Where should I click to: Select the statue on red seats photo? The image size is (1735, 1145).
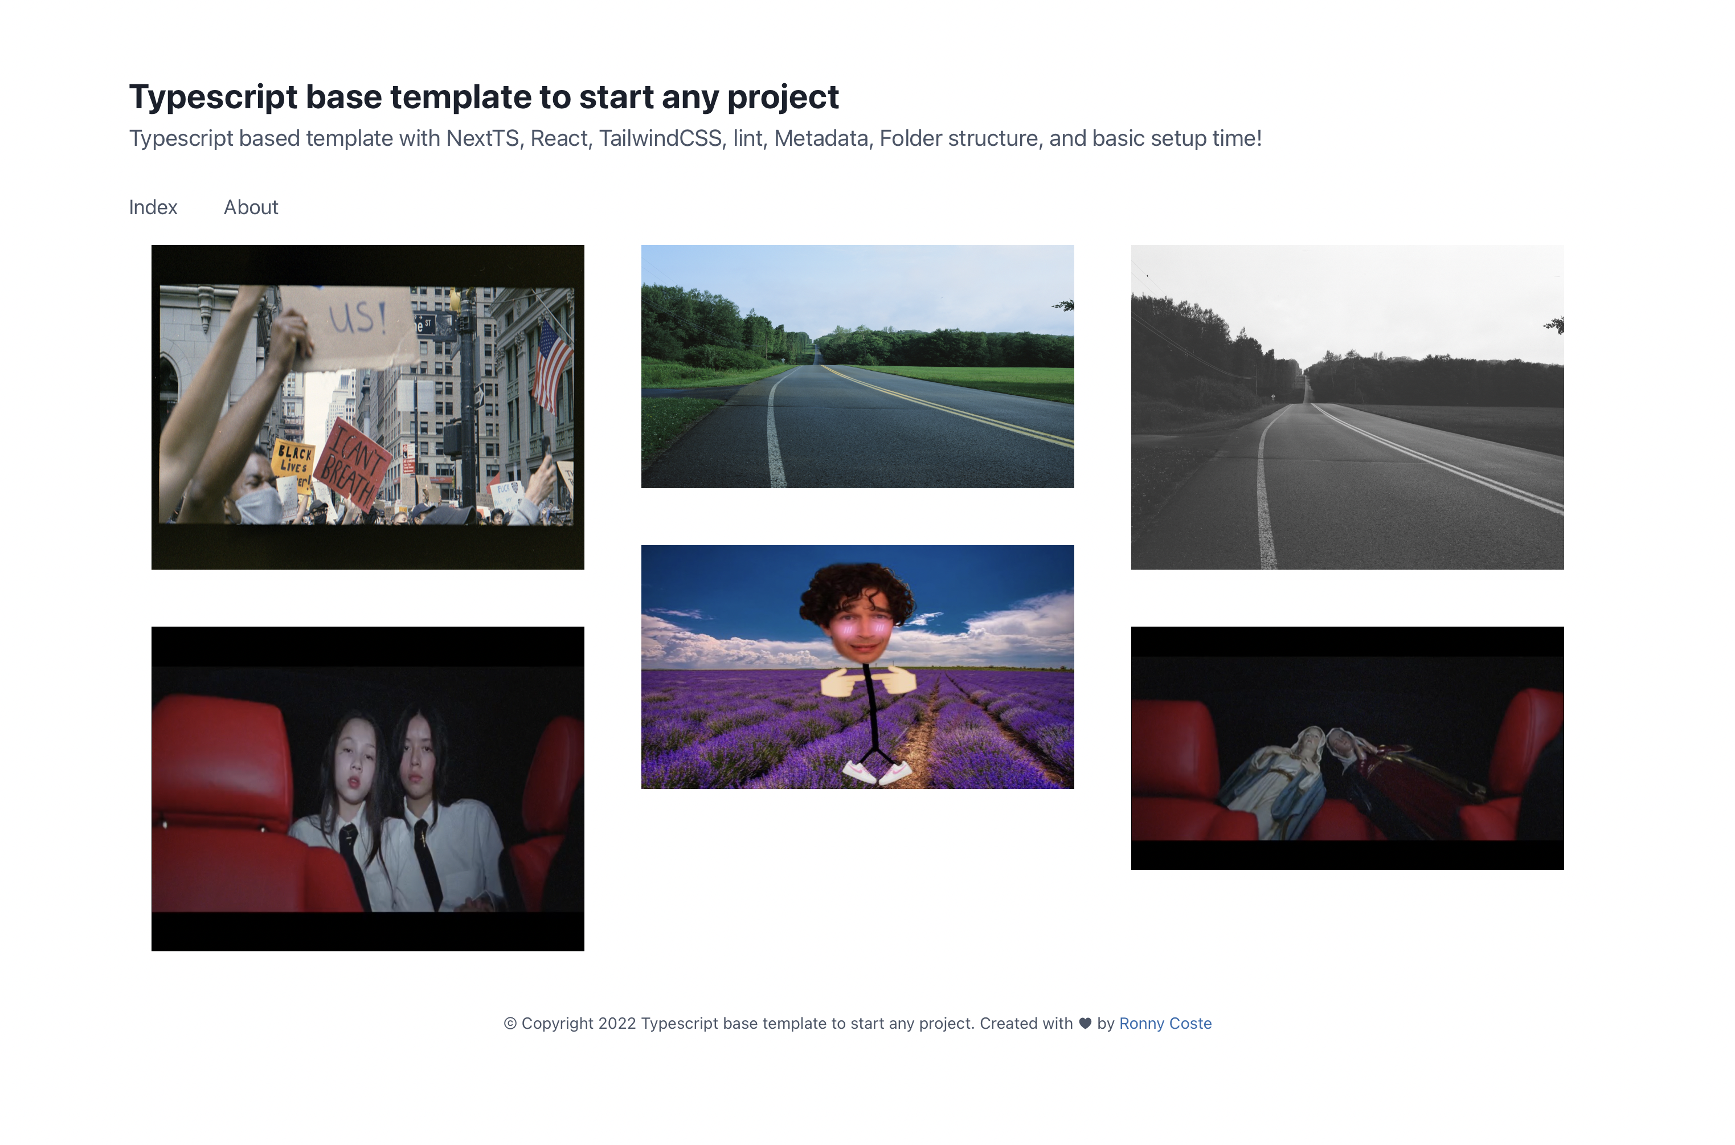pyautogui.click(x=1347, y=748)
